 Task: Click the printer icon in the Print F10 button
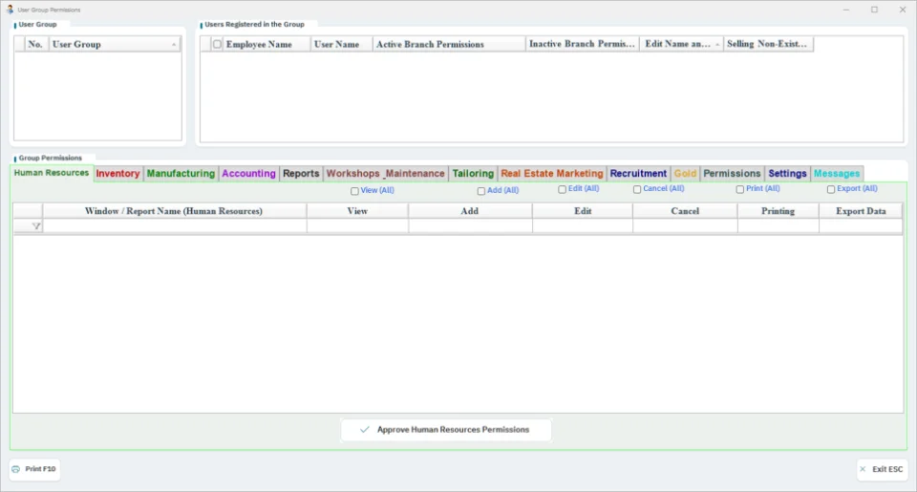click(16, 469)
